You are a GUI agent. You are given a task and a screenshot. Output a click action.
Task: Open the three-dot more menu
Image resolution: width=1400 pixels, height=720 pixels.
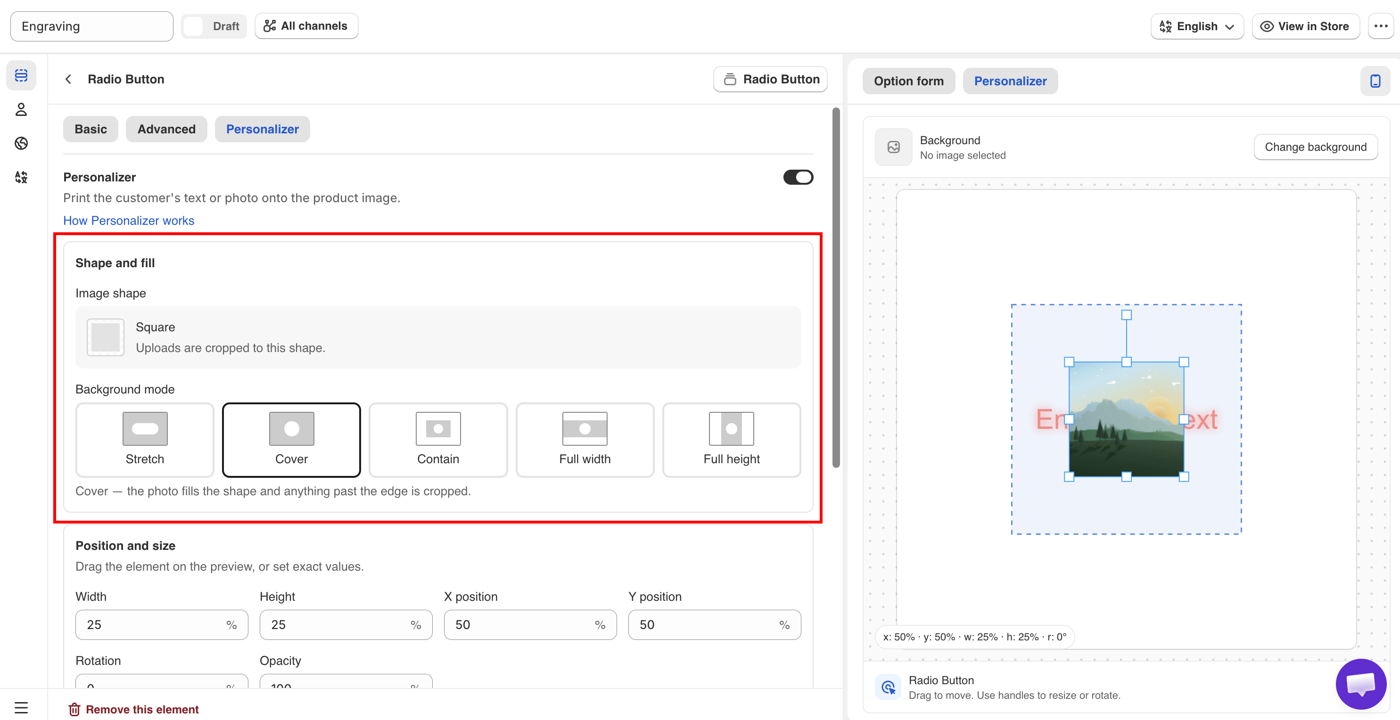pyautogui.click(x=1380, y=26)
